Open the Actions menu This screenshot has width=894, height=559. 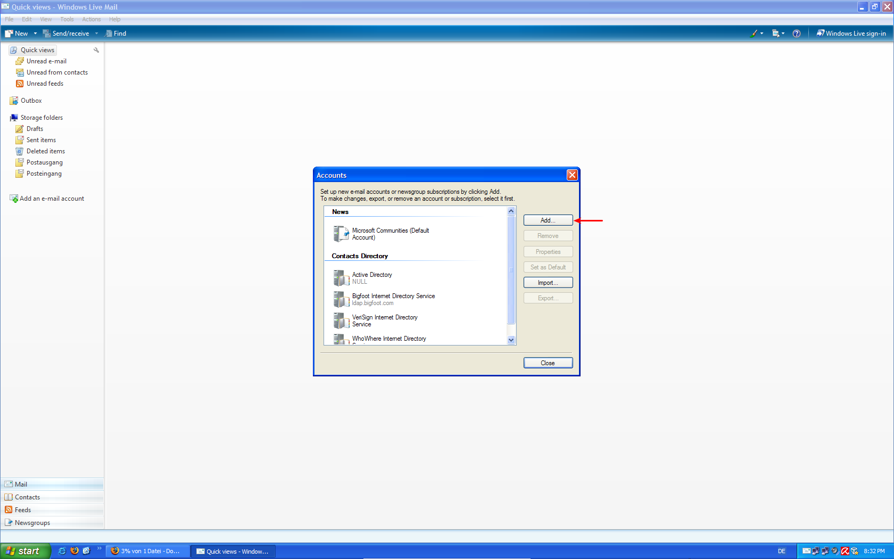tap(91, 19)
